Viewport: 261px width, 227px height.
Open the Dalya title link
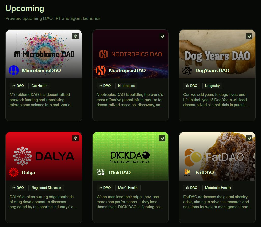tap(28, 172)
